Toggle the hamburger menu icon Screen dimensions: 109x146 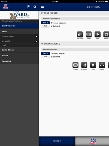click(42, 7)
